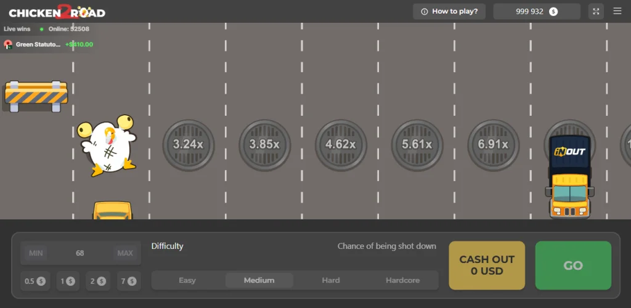Click the orange striped road barrier
The width and height of the screenshot is (631, 308).
click(x=36, y=96)
